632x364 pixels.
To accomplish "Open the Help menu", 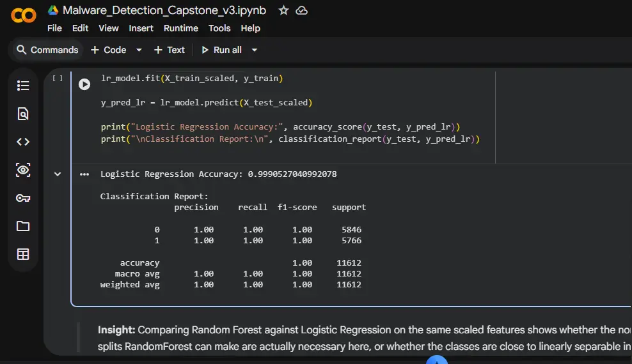I will pos(250,28).
